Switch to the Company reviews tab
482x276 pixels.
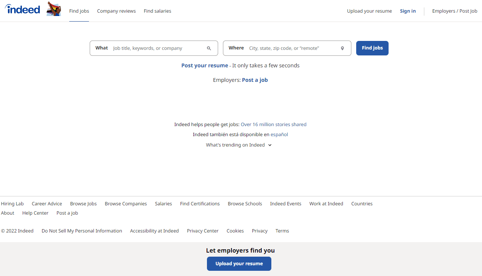click(x=116, y=11)
